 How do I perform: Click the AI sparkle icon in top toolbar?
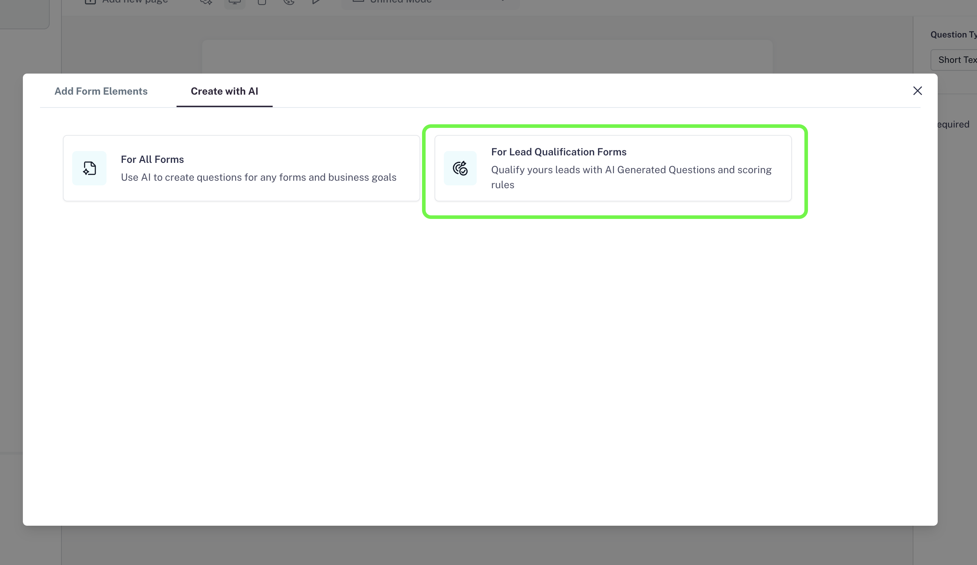tap(206, 2)
